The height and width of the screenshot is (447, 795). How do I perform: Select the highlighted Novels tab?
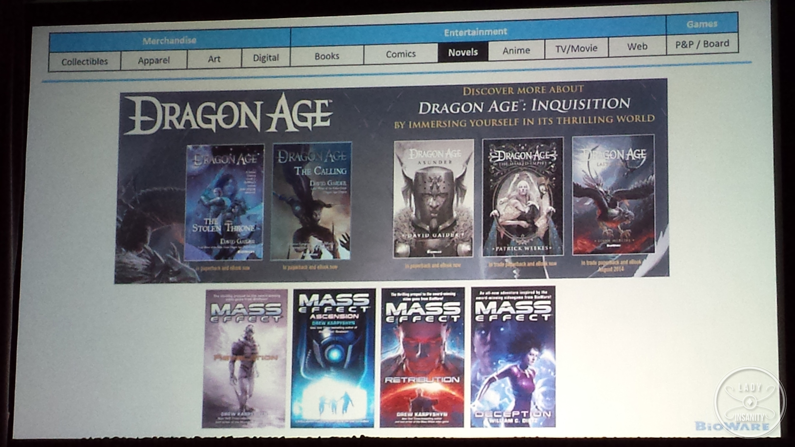(463, 52)
